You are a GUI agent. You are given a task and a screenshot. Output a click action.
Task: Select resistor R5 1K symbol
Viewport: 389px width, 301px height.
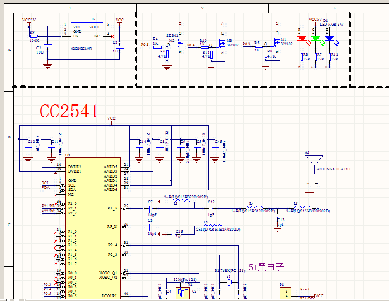tap(259, 46)
